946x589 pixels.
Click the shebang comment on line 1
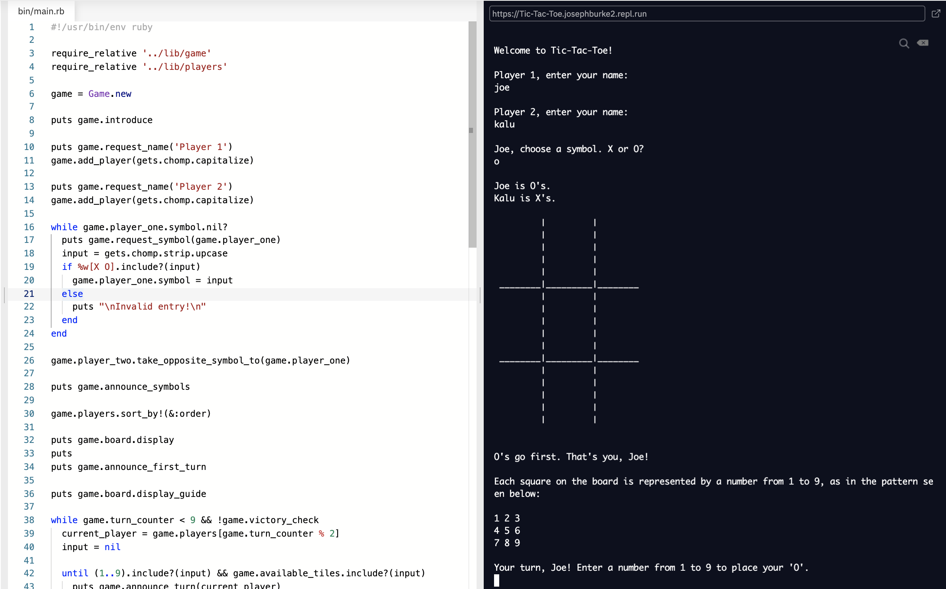pos(102,27)
